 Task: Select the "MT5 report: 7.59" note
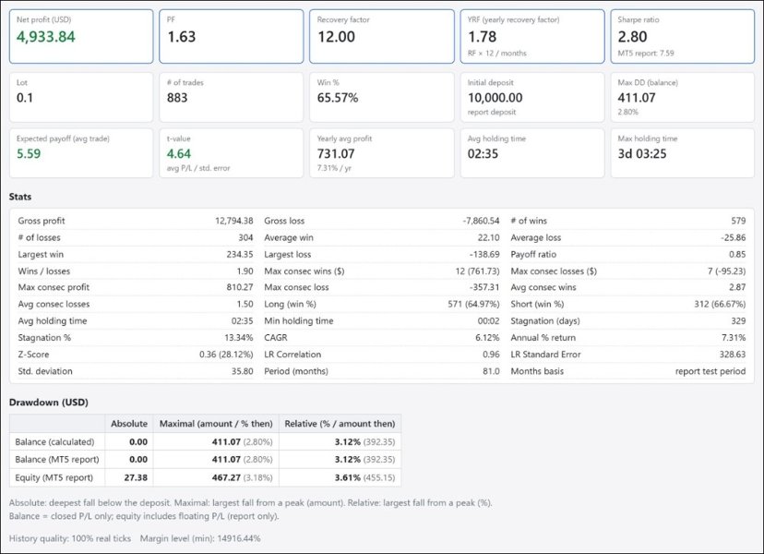646,54
